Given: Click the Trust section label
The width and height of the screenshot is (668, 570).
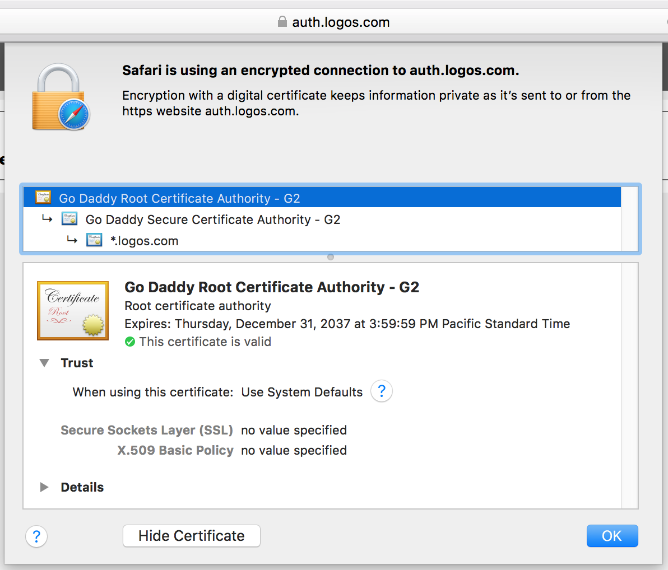Looking at the screenshot, I should 77,363.
